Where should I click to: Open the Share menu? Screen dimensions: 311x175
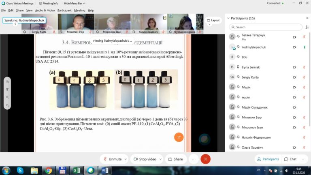click(19, 10)
